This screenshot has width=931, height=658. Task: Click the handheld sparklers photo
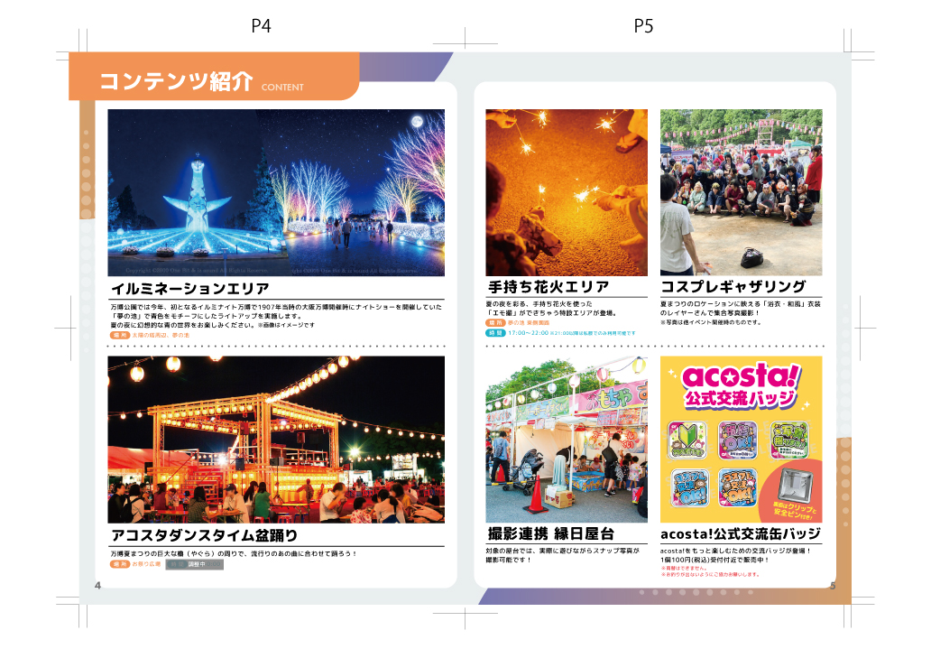click(567, 192)
